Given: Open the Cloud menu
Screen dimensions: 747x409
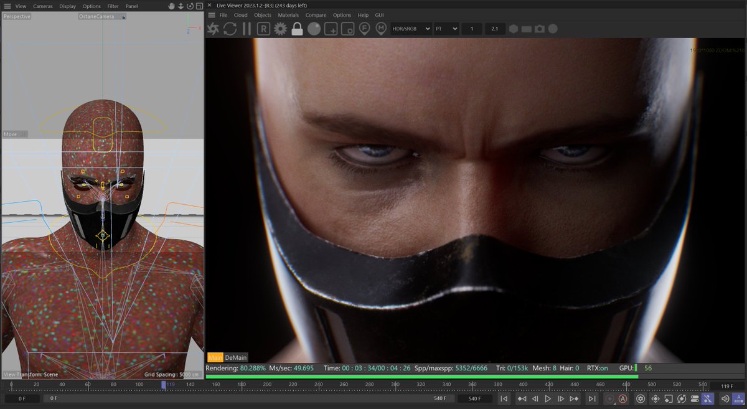Looking at the screenshot, I should 241,15.
